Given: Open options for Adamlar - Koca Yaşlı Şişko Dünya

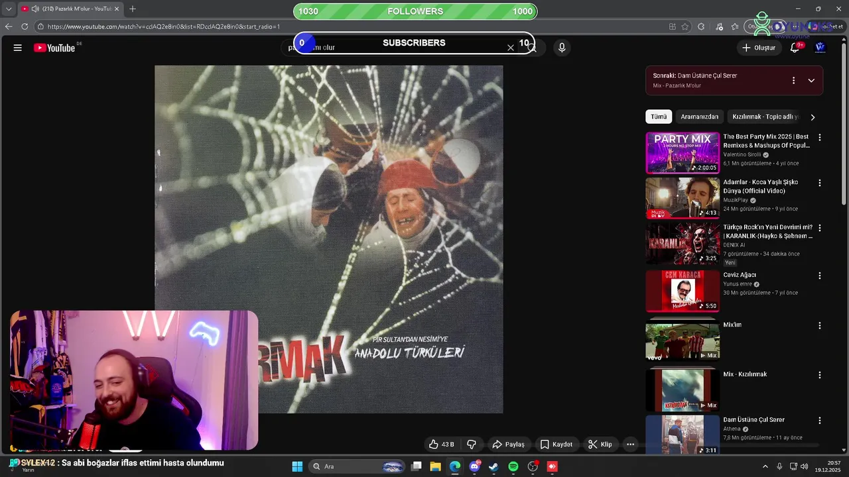Looking at the screenshot, I should pyautogui.click(x=820, y=183).
